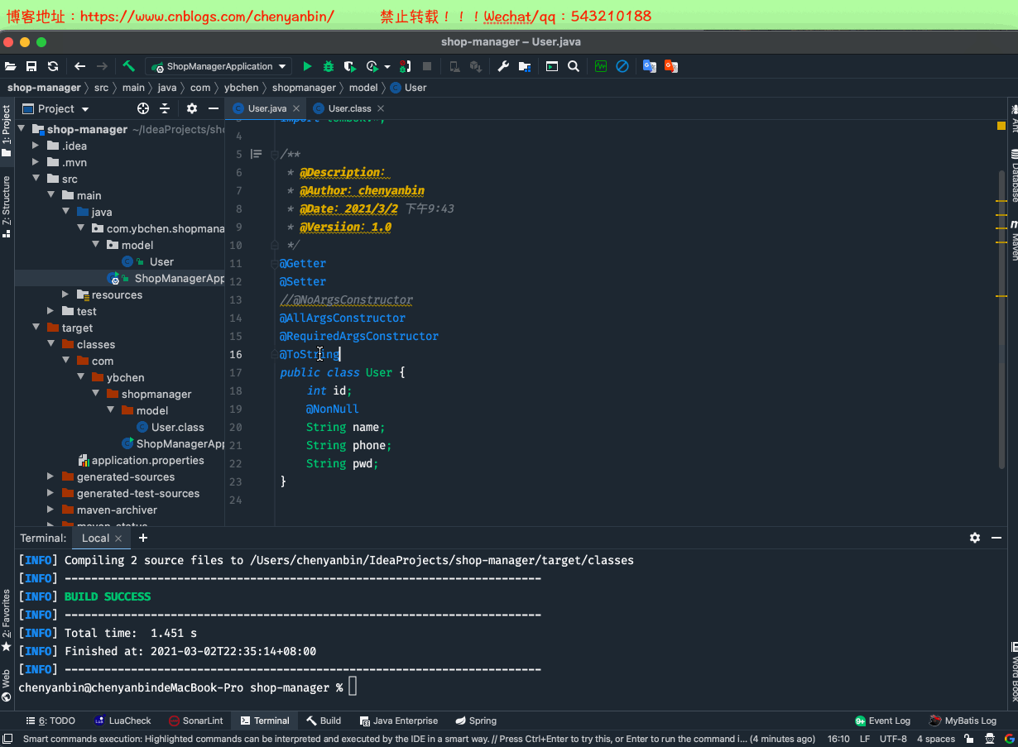This screenshot has height=747, width=1018.
Task: Toggle tool window bars in the status bar corner
Action: coord(7,739)
